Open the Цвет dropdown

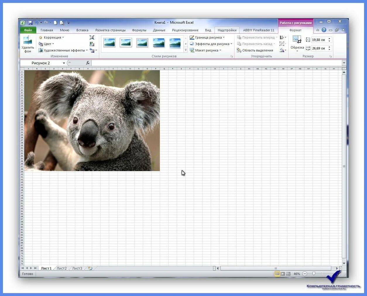coord(46,44)
